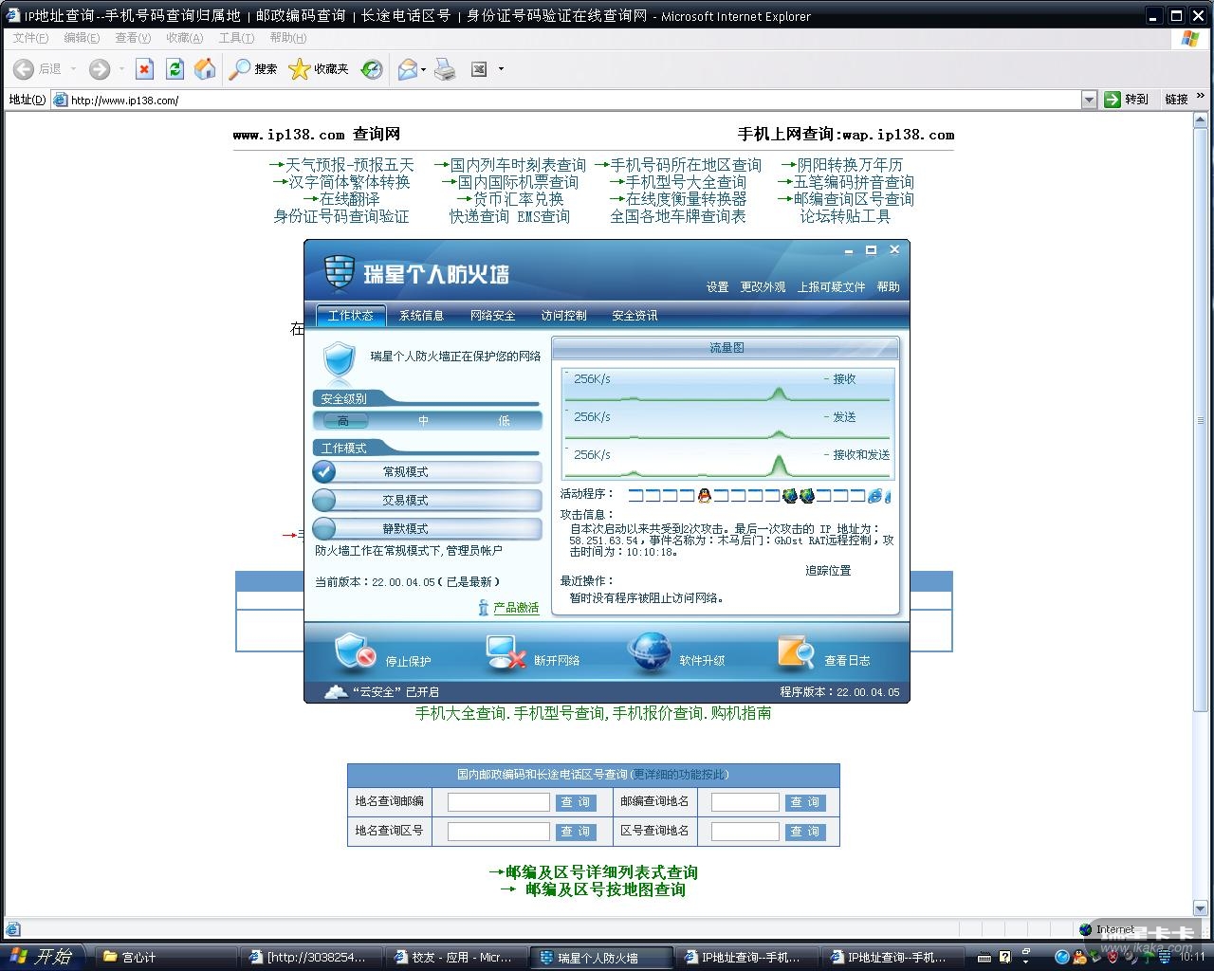
Task: Stop page loading with the red X icon
Action: [x=144, y=68]
